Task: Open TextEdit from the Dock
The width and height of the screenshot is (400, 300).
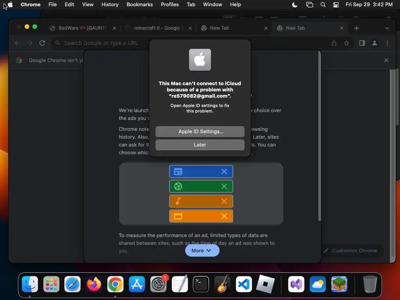Action: pos(180,284)
